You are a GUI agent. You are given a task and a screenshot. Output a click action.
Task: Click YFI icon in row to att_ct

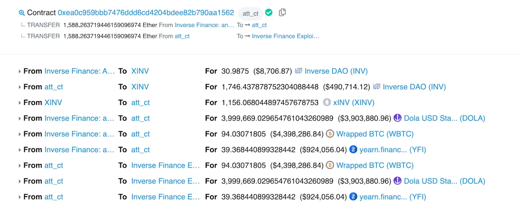coord(353,150)
